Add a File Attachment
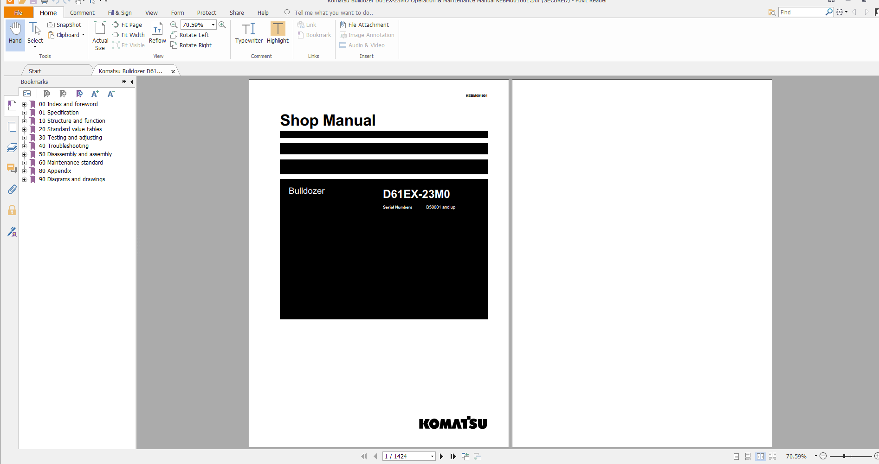This screenshot has height=464, width=879. pyautogui.click(x=364, y=25)
